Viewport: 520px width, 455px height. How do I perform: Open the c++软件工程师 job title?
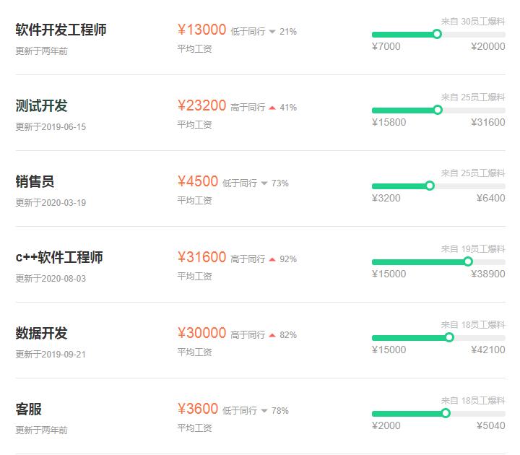(59, 258)
